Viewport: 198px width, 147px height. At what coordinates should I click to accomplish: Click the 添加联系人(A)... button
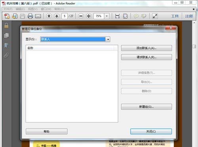[x=147, y=48]
